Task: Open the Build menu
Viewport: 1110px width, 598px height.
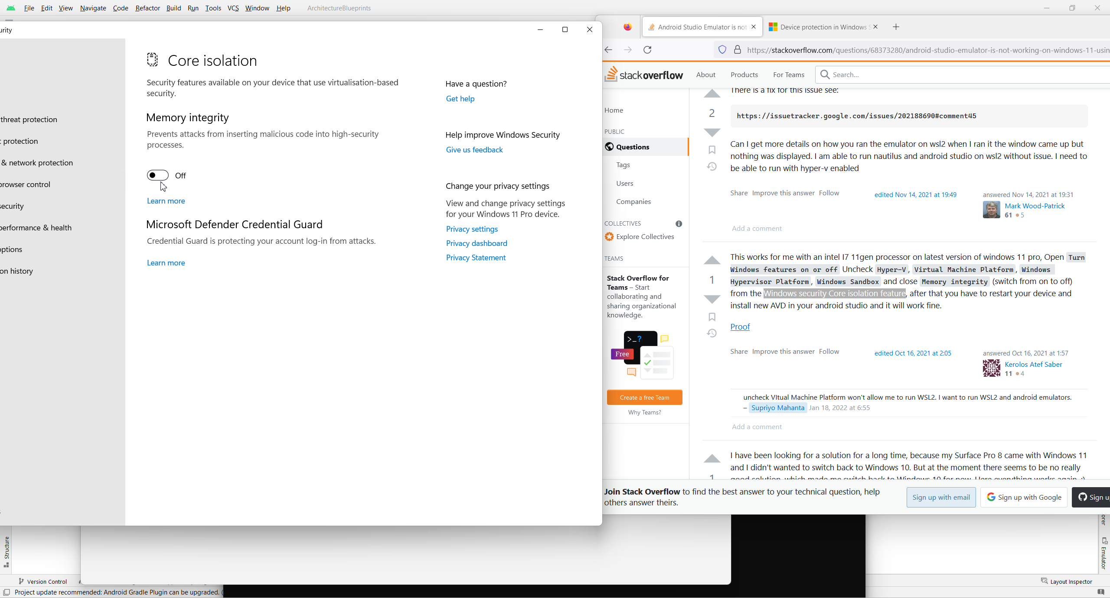Action: [x=173, y=8]
